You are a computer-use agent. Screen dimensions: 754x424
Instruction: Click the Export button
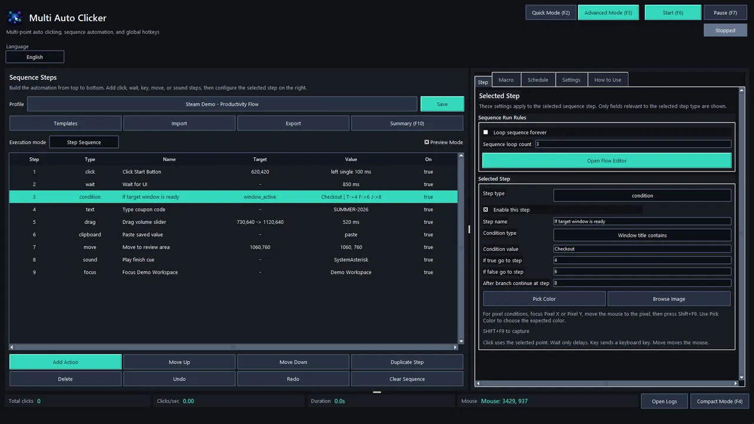(x=293, y=123)
